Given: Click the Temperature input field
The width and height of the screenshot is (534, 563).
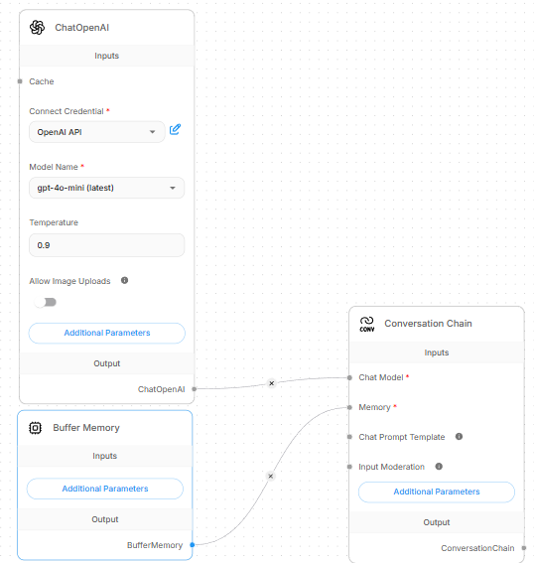Looking at the screenshot, I should [106, 245].
